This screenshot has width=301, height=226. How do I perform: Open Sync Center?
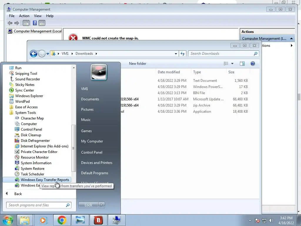click(24, 90)
